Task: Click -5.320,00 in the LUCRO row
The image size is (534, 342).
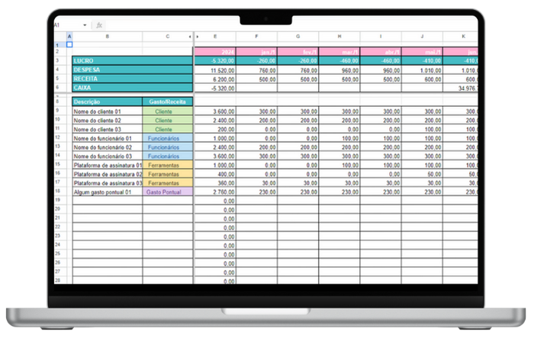Action: point(215,60)
